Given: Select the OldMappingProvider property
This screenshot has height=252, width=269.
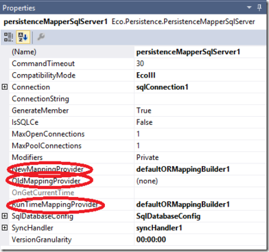Looking at the screenshot, I should click(46, 181).
